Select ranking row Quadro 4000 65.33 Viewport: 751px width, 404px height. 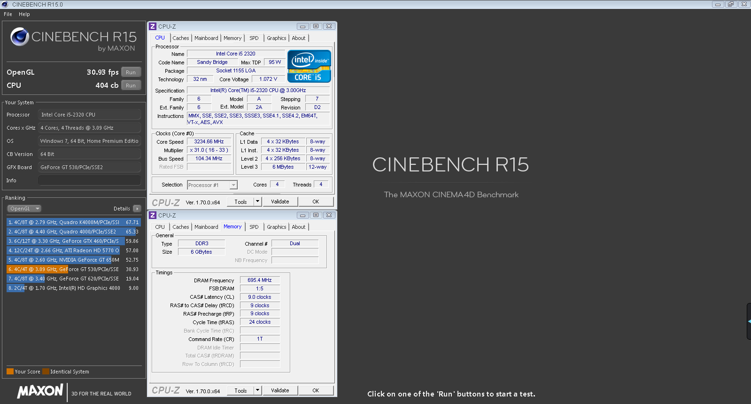[x=73, y=232]
